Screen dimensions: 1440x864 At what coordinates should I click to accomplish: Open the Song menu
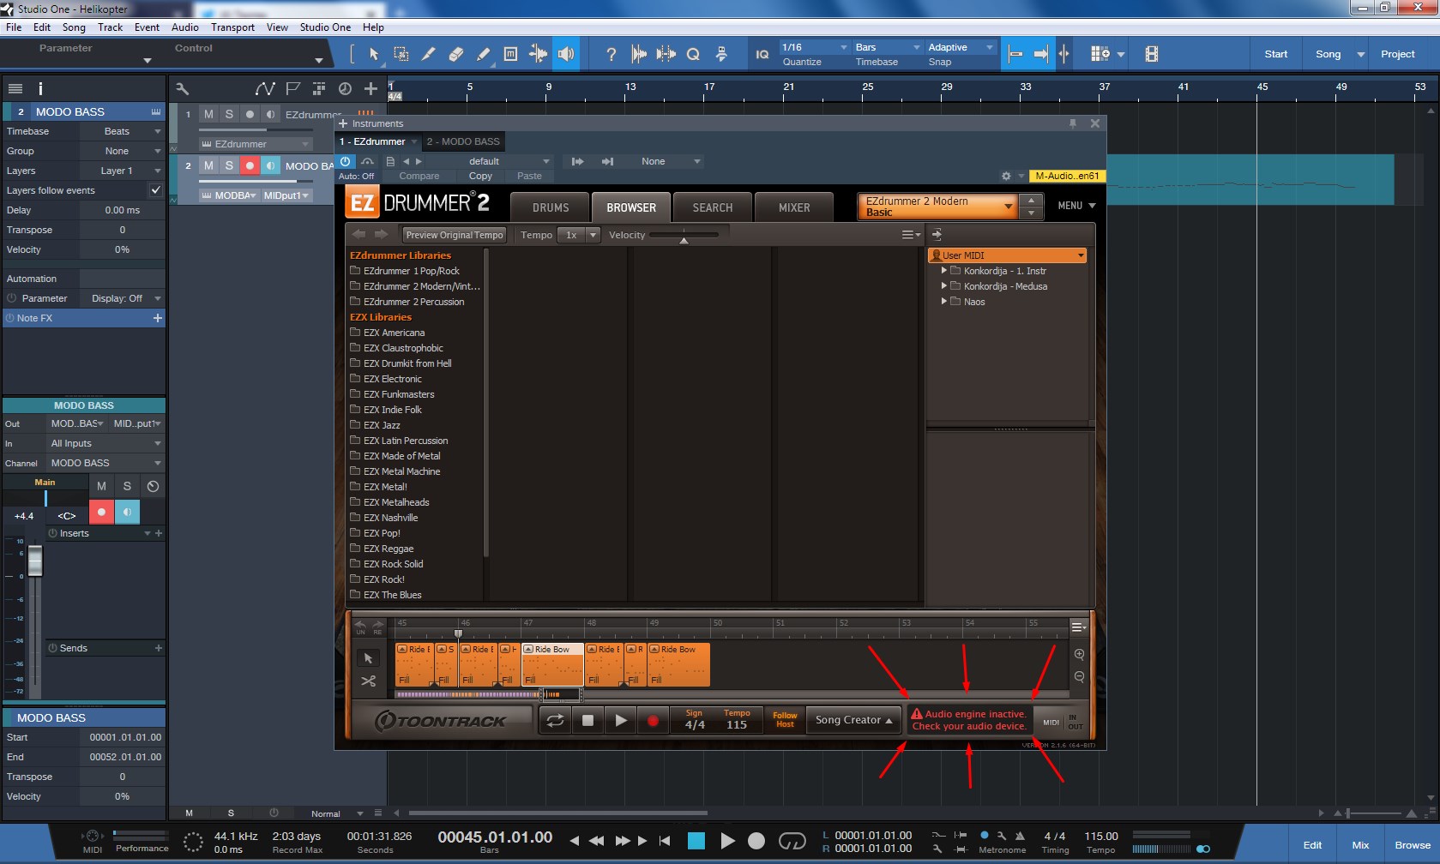pos(74,27)
